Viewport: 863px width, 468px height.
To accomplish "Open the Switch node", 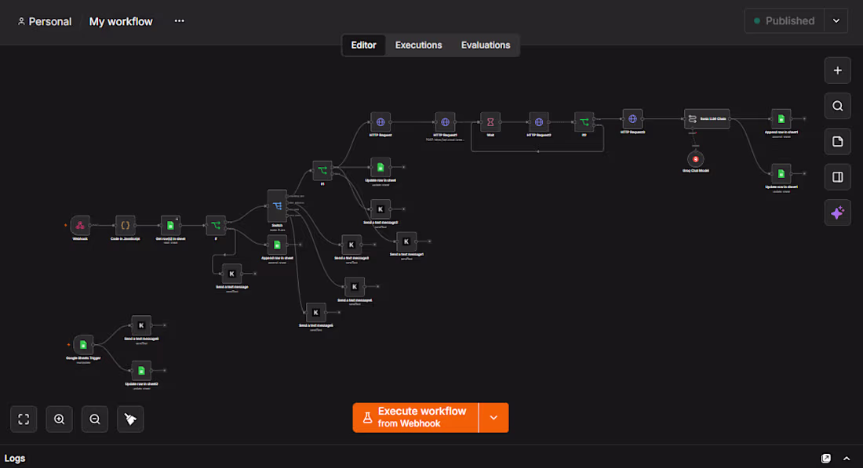I will coord(278,206).
